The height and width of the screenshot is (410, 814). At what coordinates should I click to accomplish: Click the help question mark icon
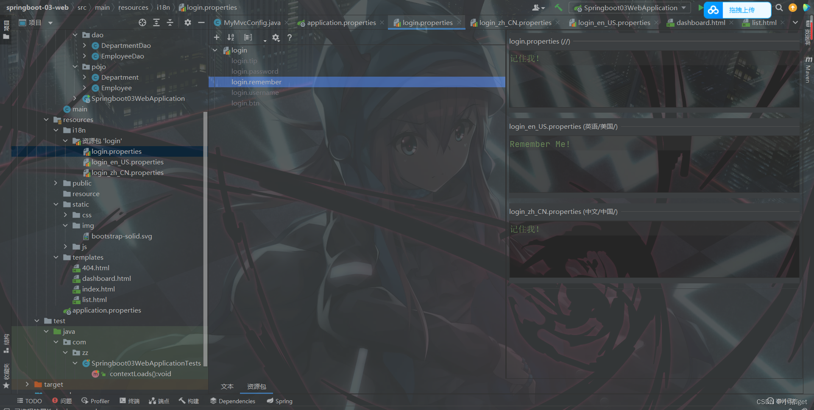(x=290, y=37)
